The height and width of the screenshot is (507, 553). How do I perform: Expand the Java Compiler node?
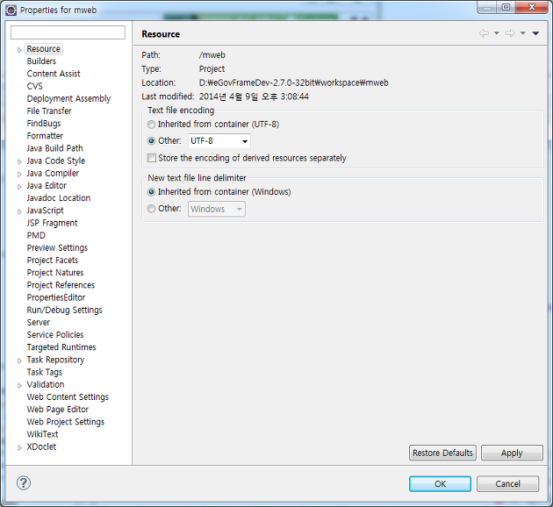[19, 175]
